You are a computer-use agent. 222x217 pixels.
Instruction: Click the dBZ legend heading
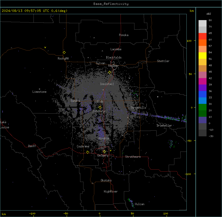(x=209, y=14)
